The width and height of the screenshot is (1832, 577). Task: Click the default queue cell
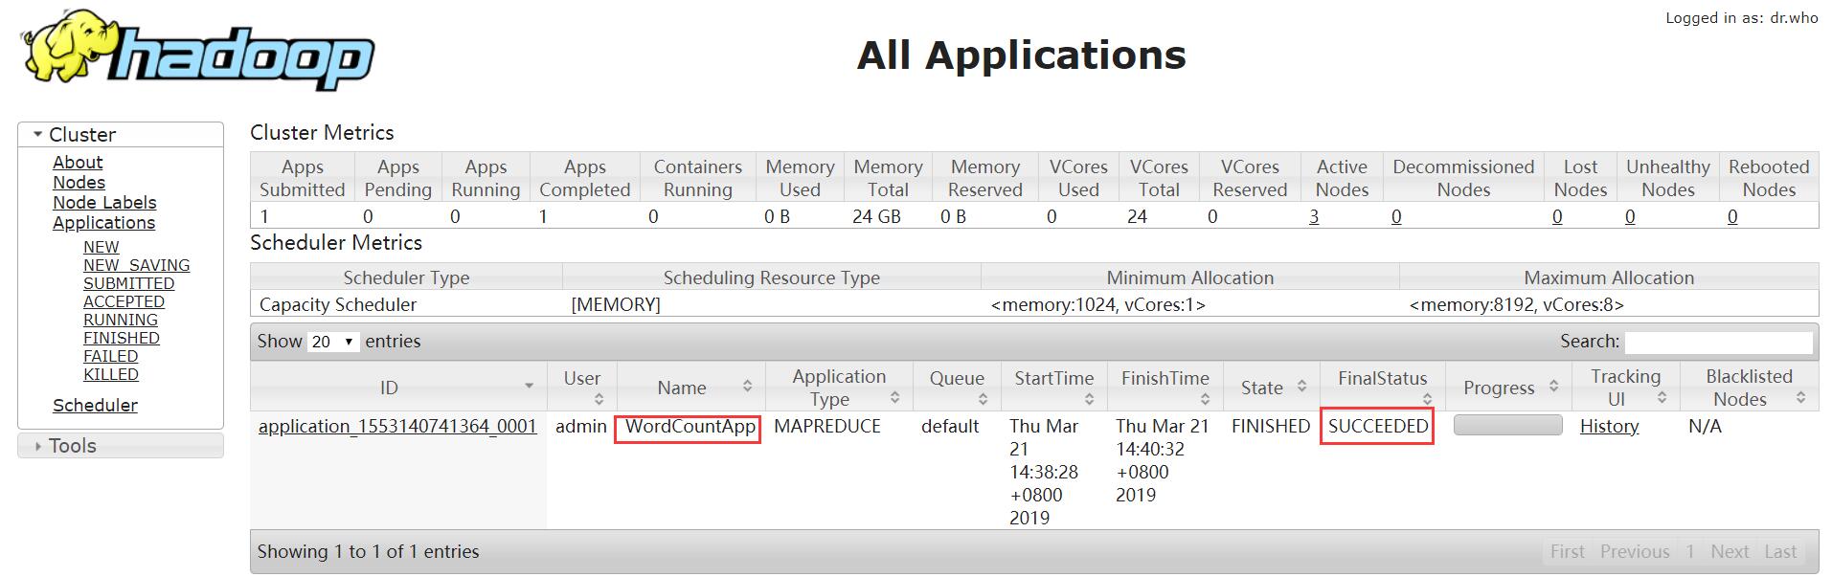coord(950,427)
